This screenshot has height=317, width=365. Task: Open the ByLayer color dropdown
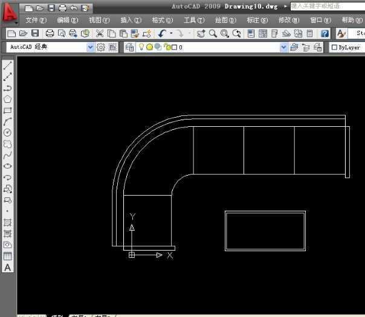(347, 47)
